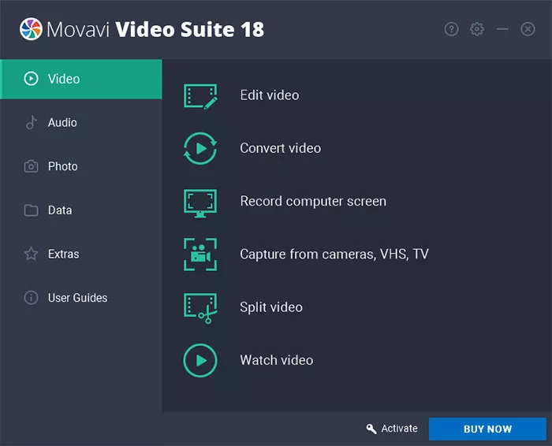The width and height of the screenshot is (552, 446).
Task: Click the Split video scissors icon
Action: click(x=200, y=308)
